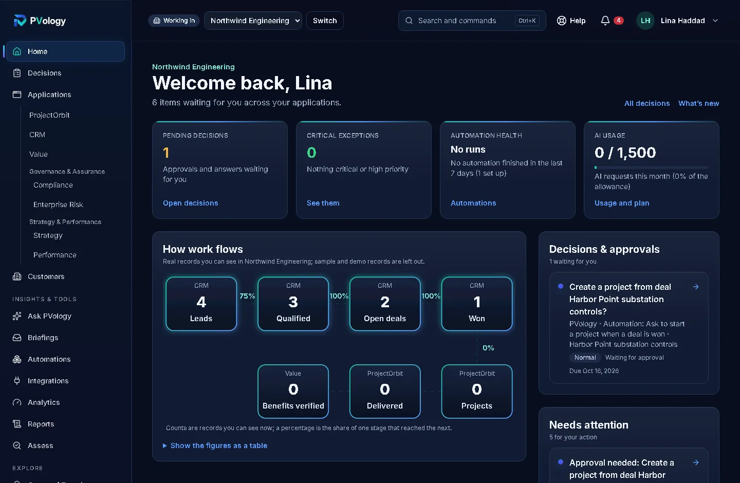
Task: Click the LH user avatar
Action: [645, 21]
